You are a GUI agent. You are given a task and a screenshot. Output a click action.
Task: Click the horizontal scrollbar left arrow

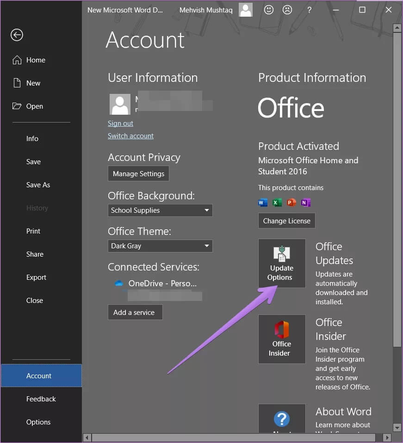(x=87, y=437)
